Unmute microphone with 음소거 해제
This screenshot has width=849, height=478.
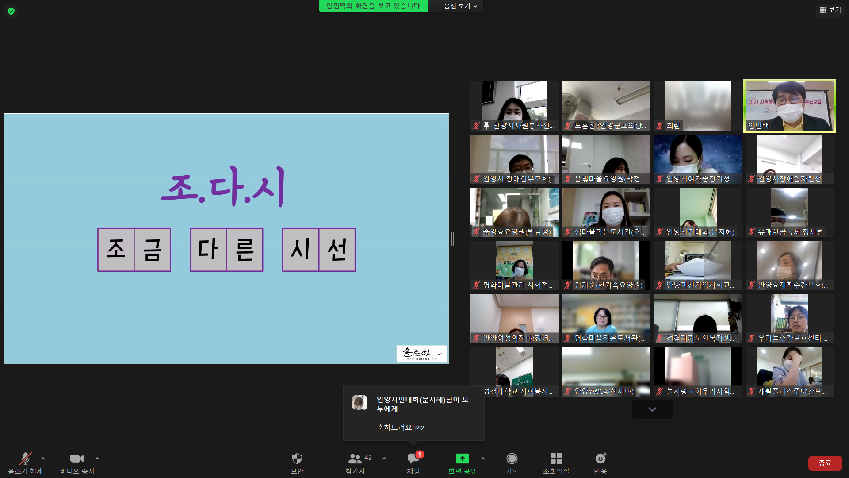click(25, 459)
